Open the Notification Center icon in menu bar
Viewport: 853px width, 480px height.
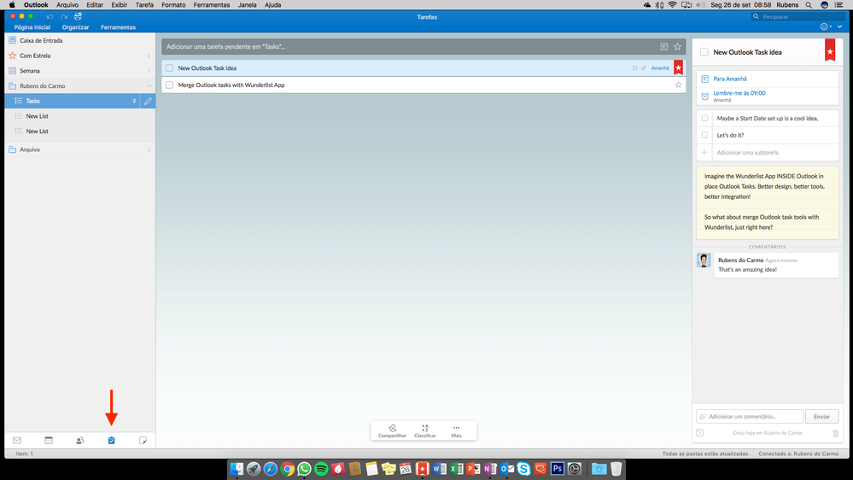(x=838, y=5)
